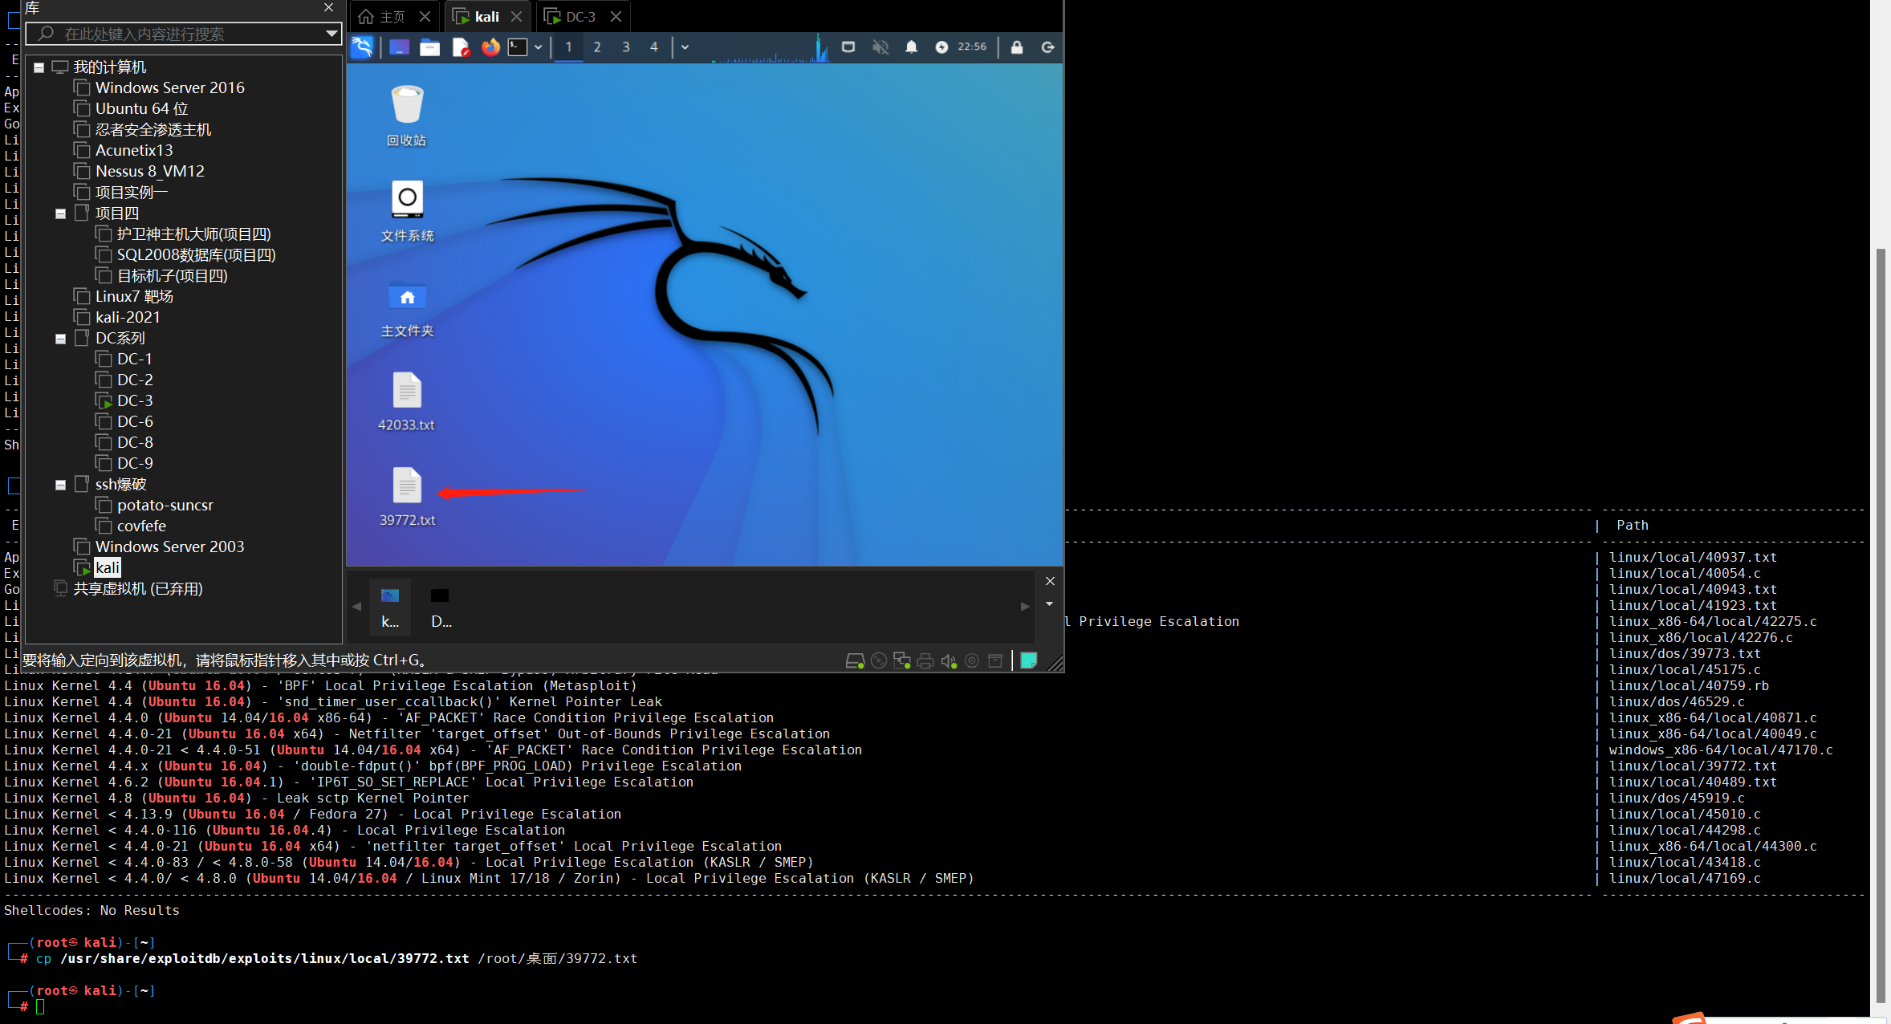Viewport: 1891px width, 1024px height.
Task: Click the lock screen icon
Action: click(x=1017, y=47)
